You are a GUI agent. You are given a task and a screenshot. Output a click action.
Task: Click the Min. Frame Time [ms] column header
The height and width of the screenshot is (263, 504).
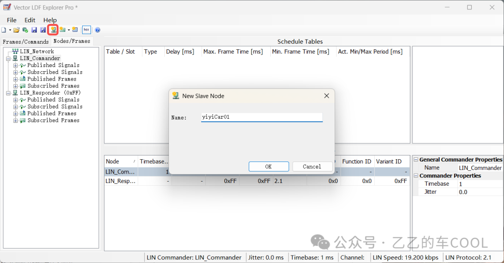pyautogui.click(x=303, y=52)
